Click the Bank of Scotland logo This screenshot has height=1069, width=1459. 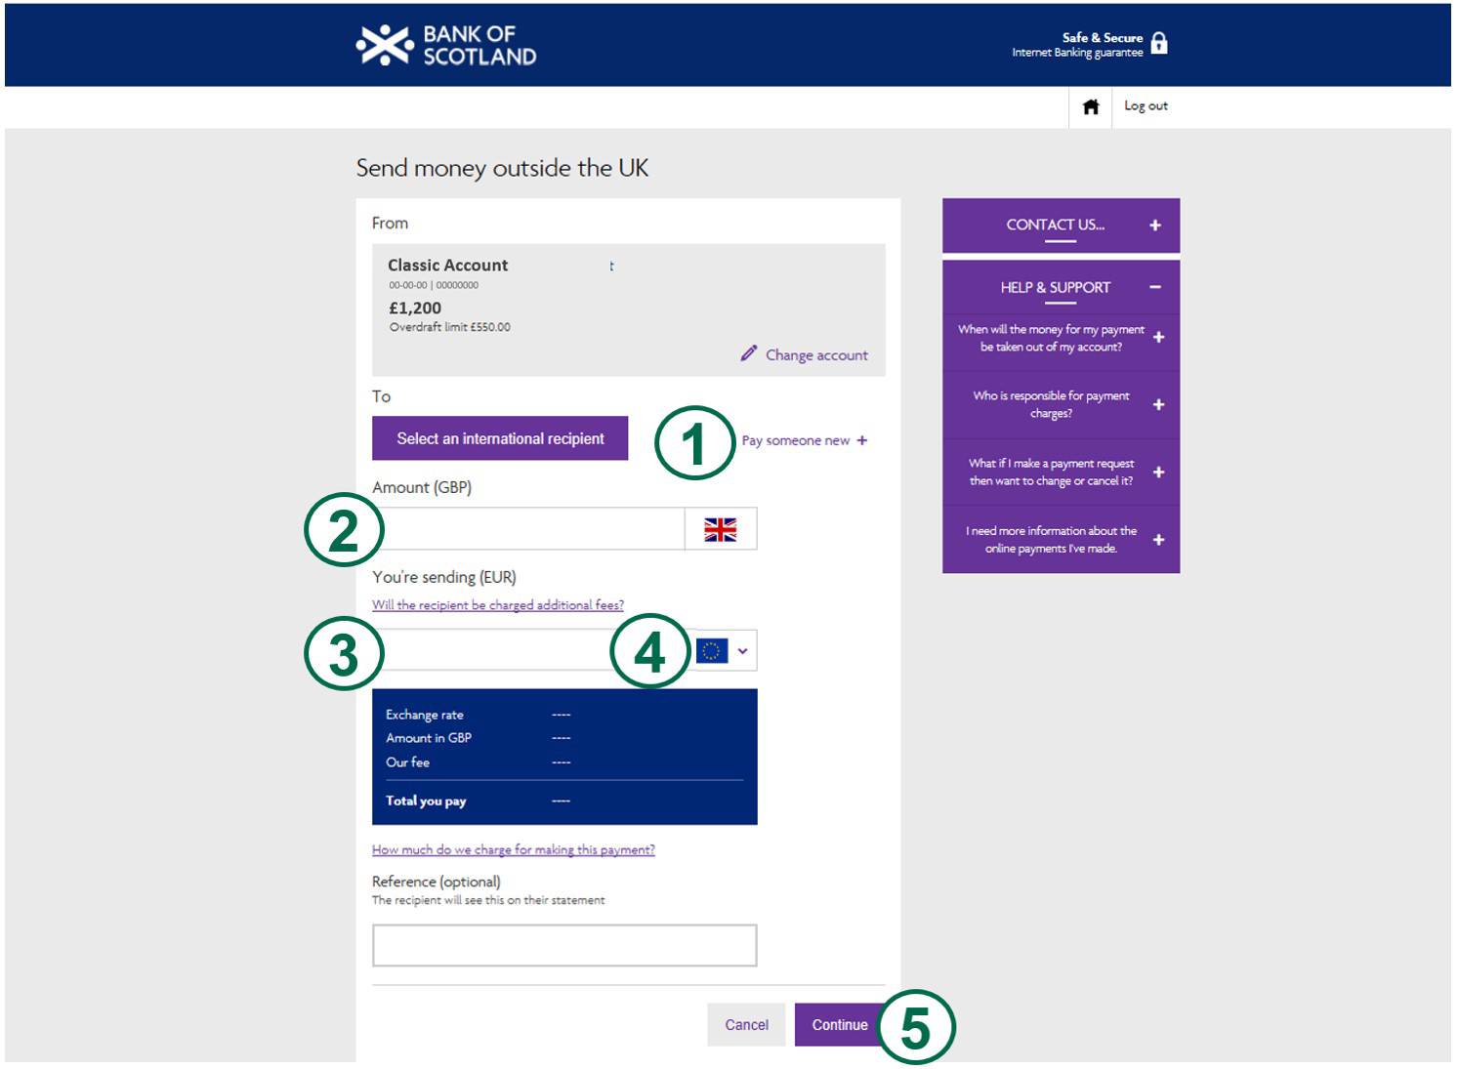pyautogui.click(x=446, y=45)
